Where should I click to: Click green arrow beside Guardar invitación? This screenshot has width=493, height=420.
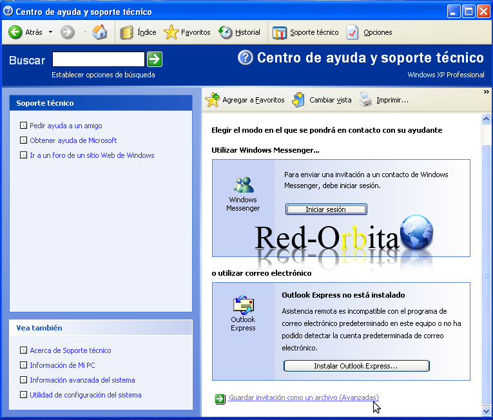(220, 399)
